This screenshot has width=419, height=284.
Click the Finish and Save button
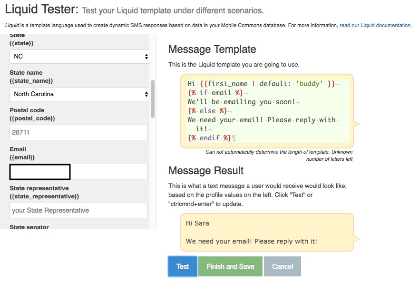click(x=230, y=266)
